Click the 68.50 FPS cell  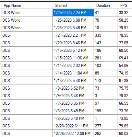point(125,50)
